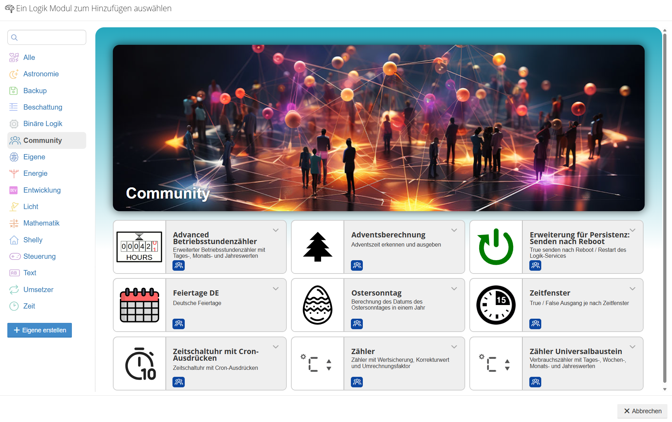Click the green power icon for Persistenz module
The height and width of the screenshot is (422, 672).
coord(496,247)
